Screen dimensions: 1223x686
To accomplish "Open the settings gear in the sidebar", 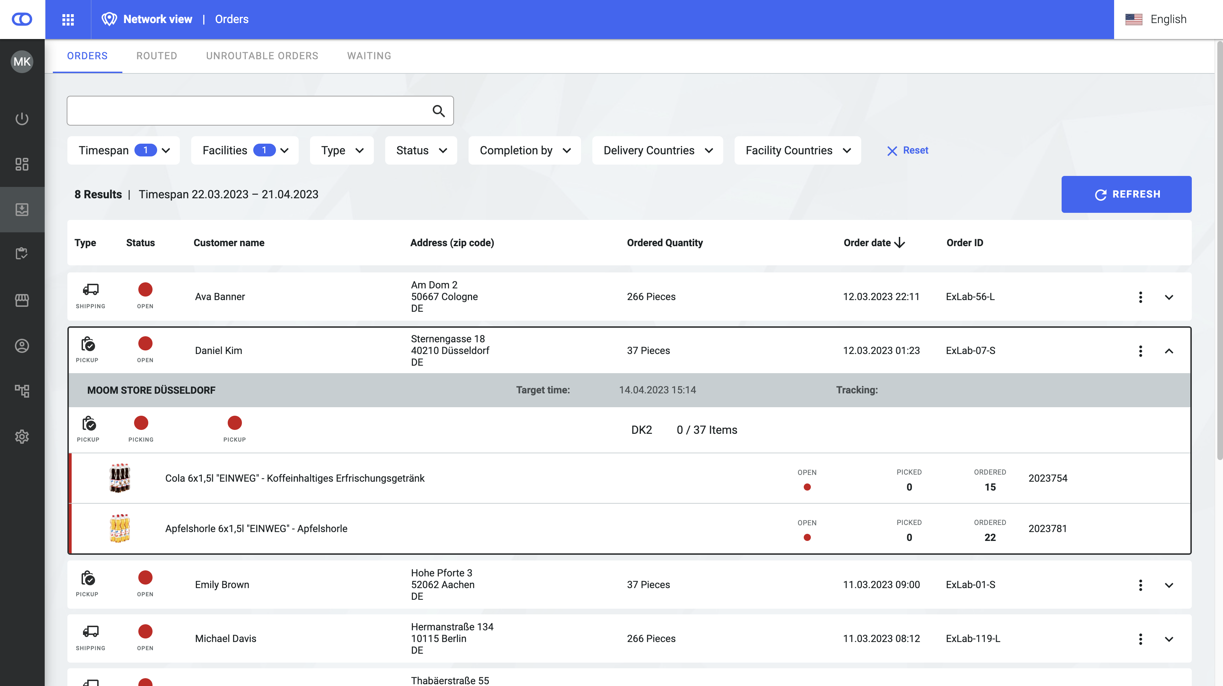I will (x=22, y=437).
